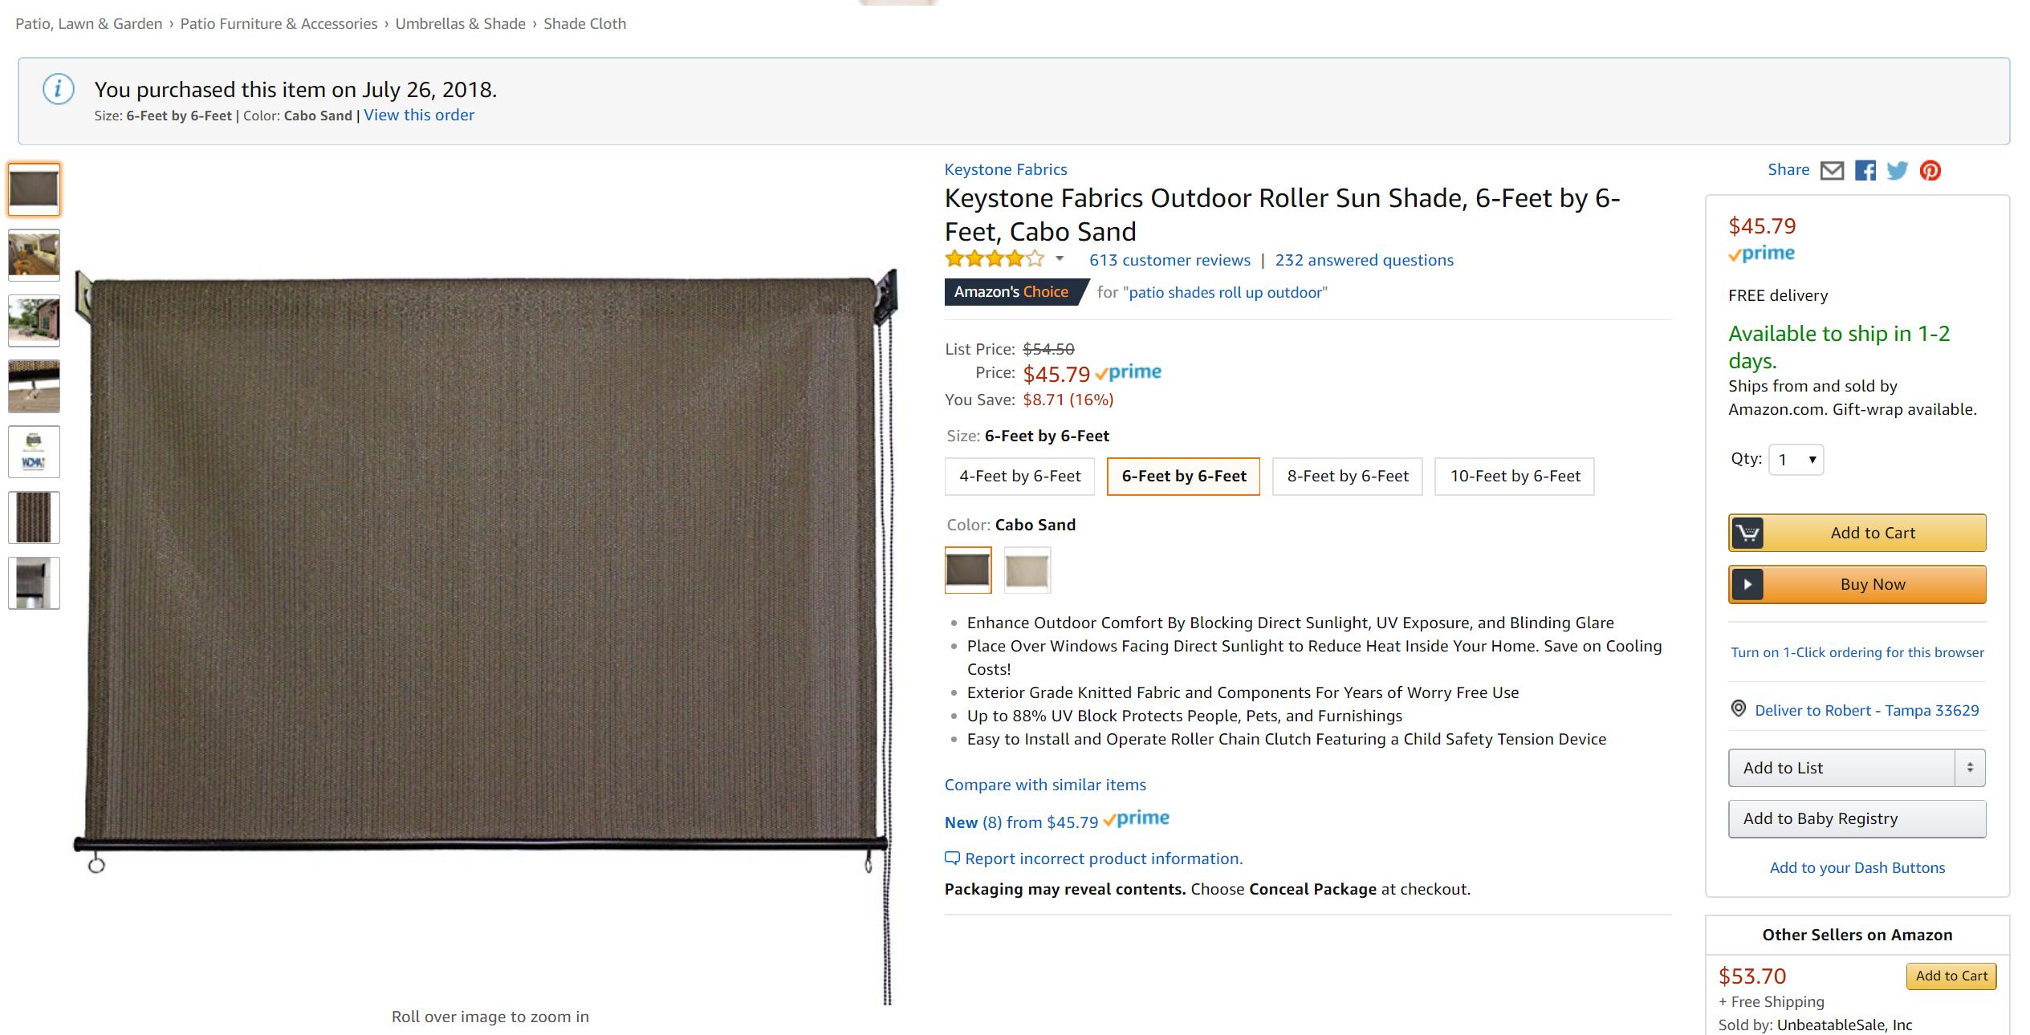Share product via email icon
The image size is (2030, 1035).
coord(1832,171)
